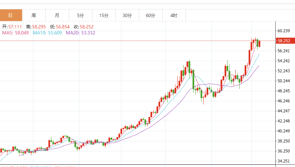Click the MA20: 53.332 indicator label
Screen dimensions: 295x167
coord(80,33)
